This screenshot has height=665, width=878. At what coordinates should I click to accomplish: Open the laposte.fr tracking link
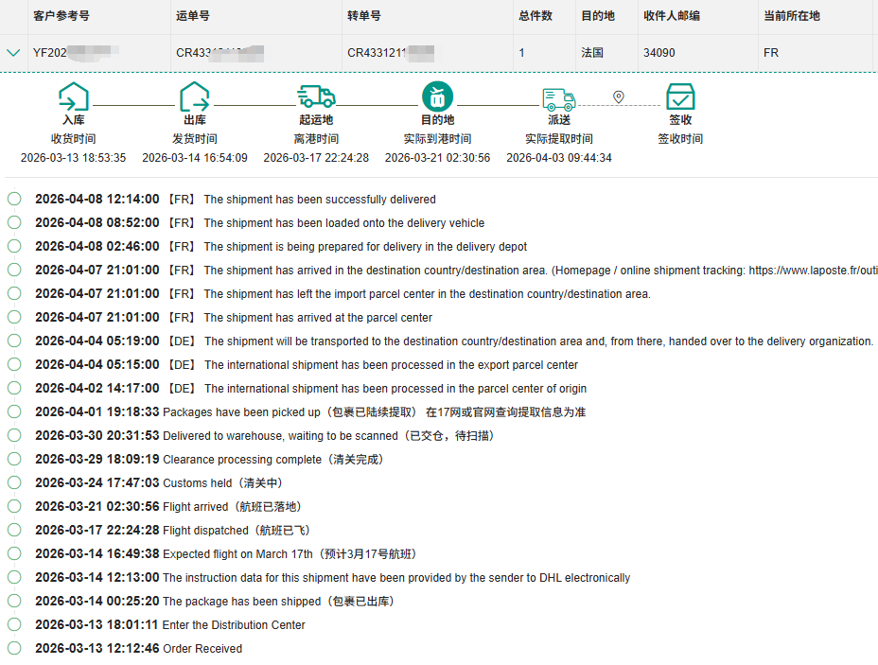tap(813, 271)
